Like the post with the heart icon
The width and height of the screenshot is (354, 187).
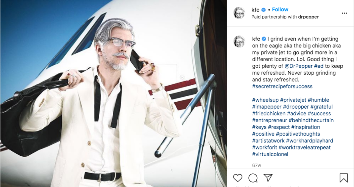238,178
